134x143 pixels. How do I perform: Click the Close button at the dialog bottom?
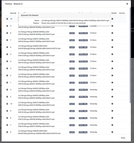click(123, 138)
